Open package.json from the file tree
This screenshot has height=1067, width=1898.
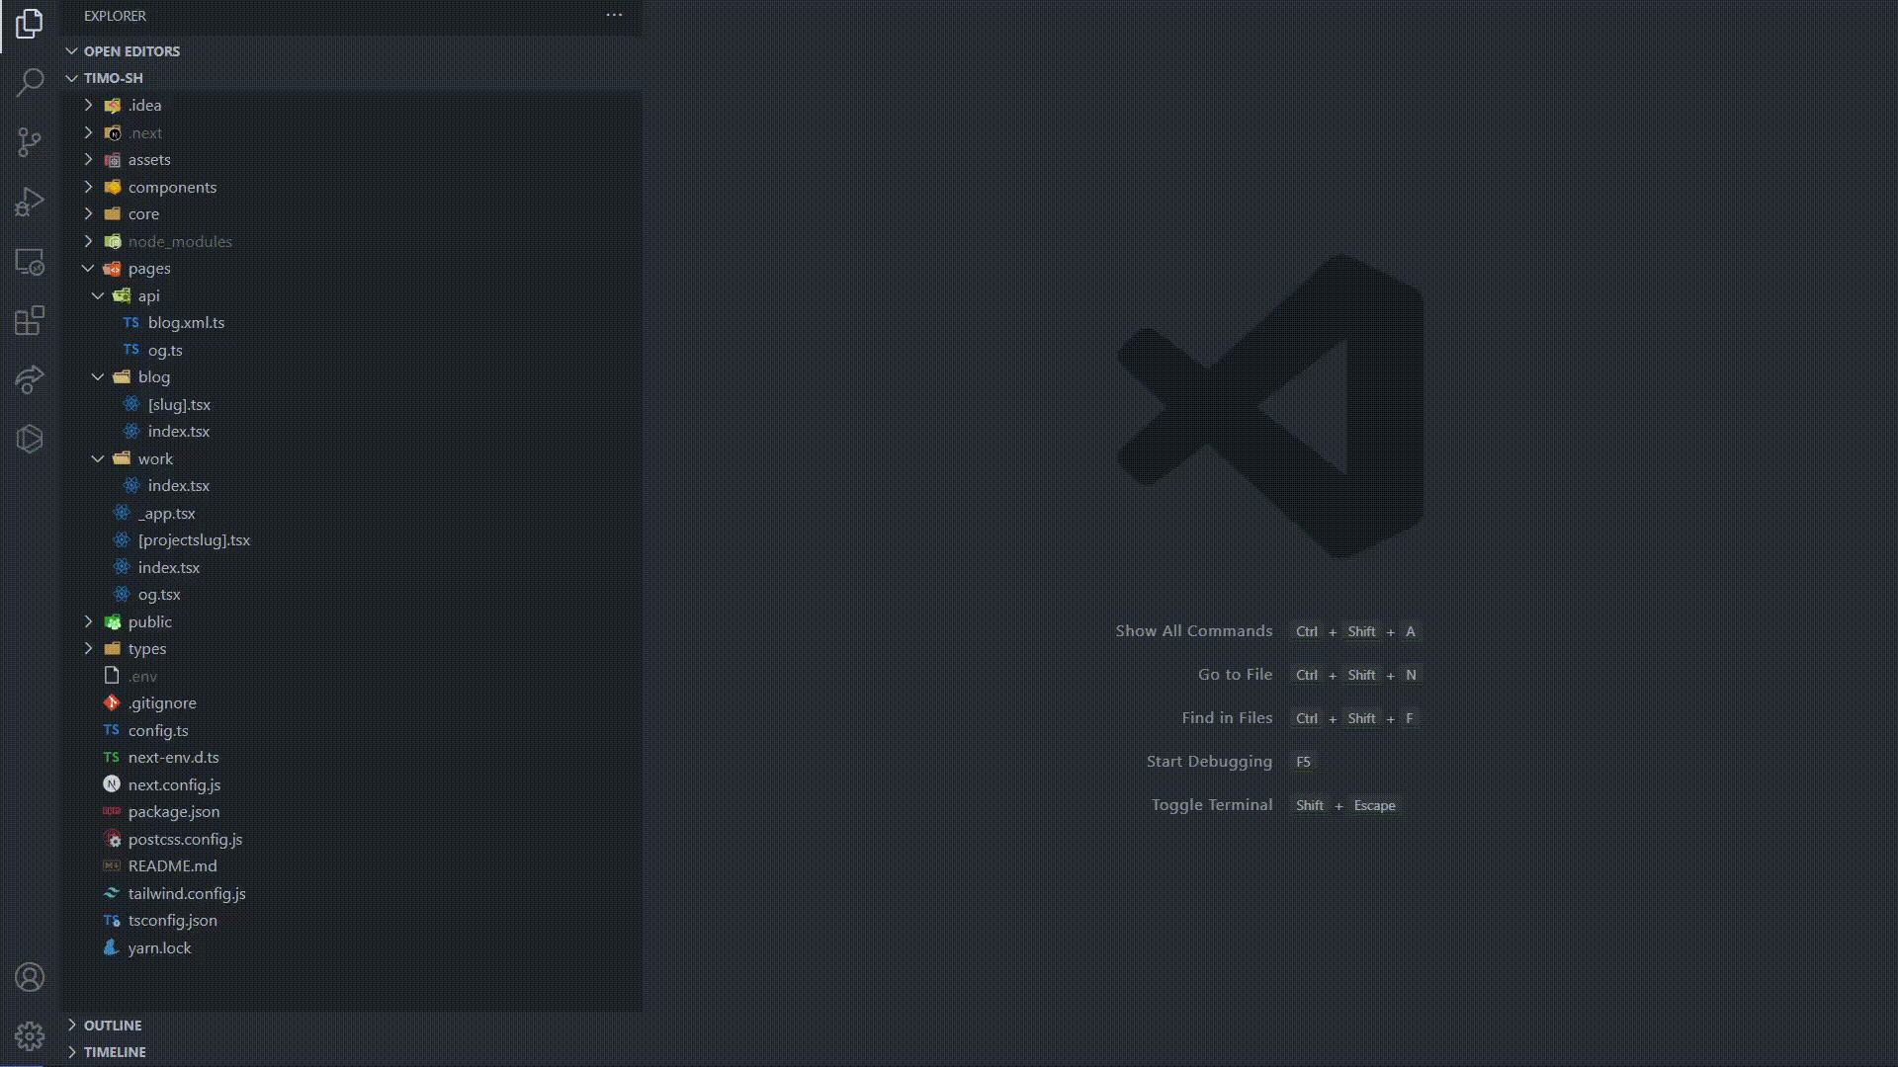coord(174,811)
